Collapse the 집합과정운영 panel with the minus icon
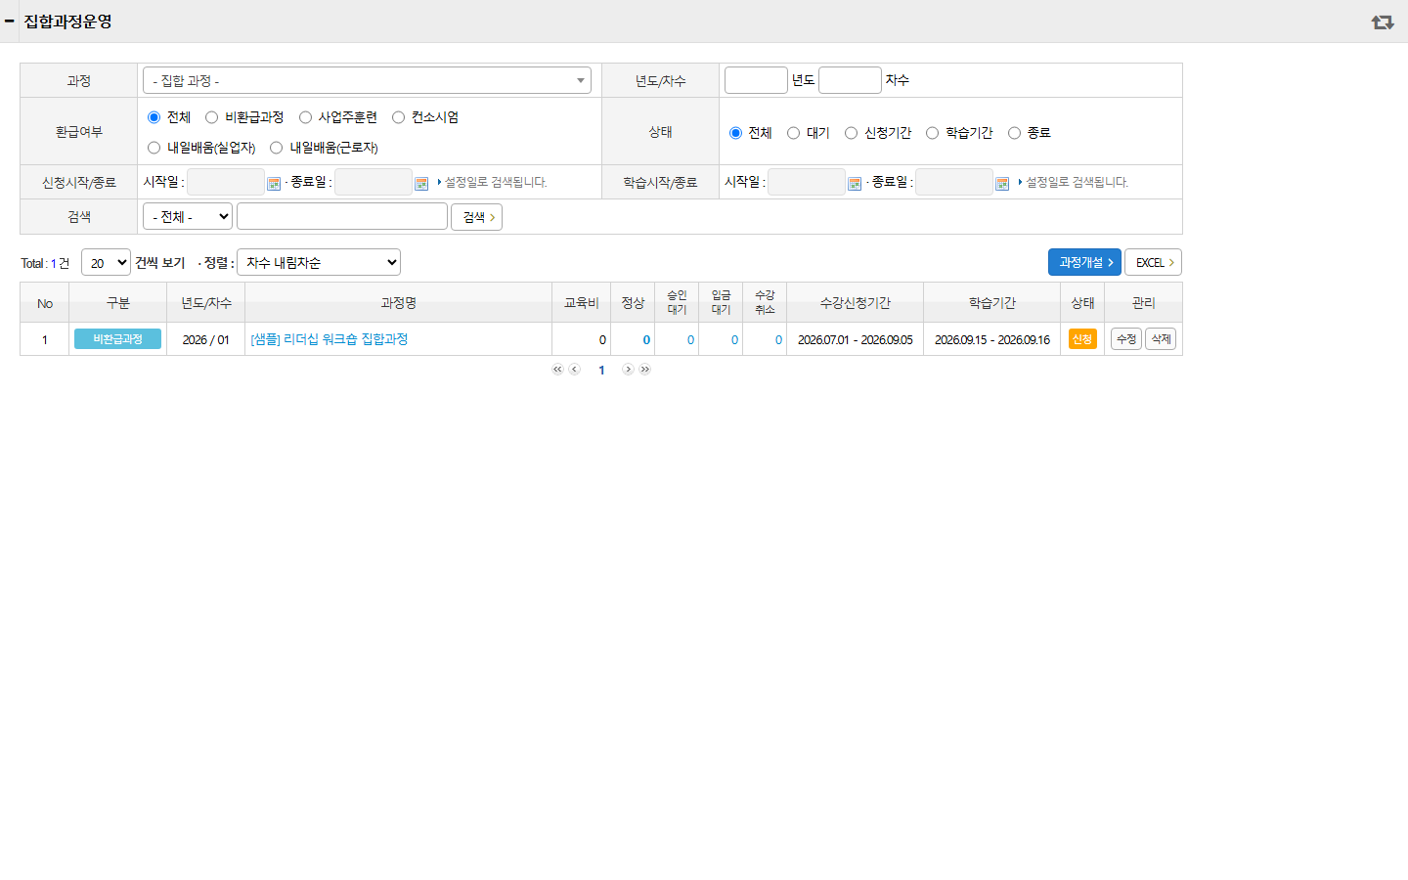 tap(10, 21)
